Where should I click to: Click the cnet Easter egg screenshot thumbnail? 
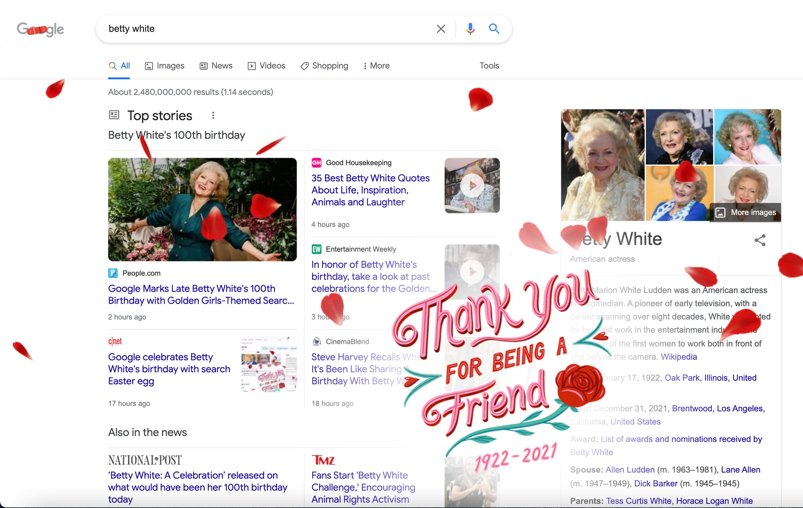[x=269, y=364]
